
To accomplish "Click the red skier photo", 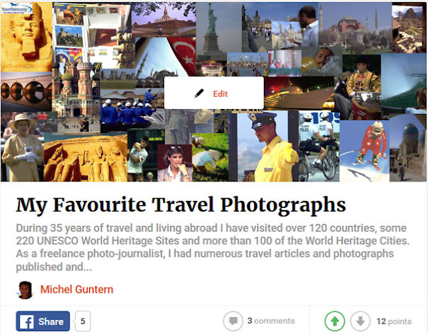I will coord(365,151).
